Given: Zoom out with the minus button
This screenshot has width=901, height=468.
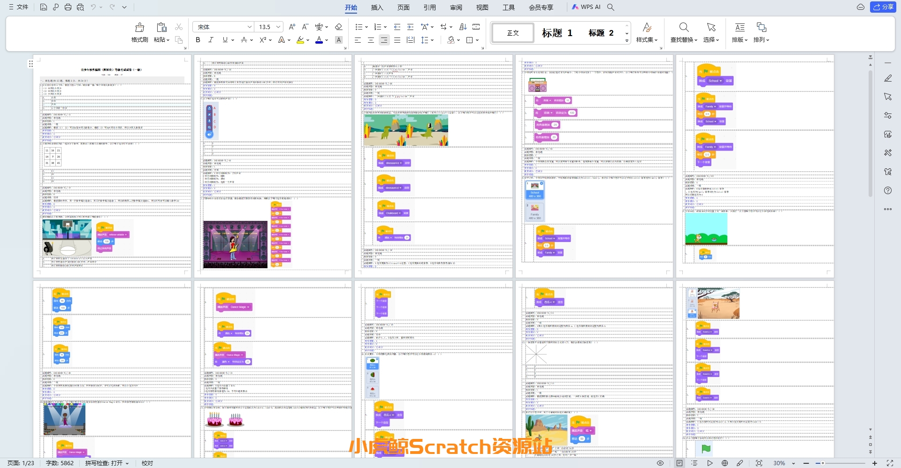Looking at the screenshot, I should coord(806,463).
